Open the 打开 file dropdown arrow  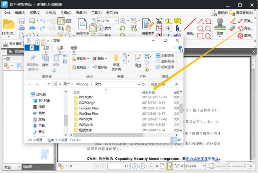(x=14, y=33)
